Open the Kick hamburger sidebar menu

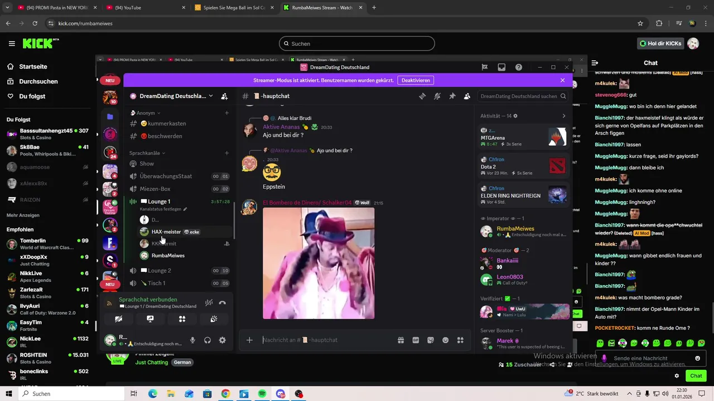click(x=12, y=43)
